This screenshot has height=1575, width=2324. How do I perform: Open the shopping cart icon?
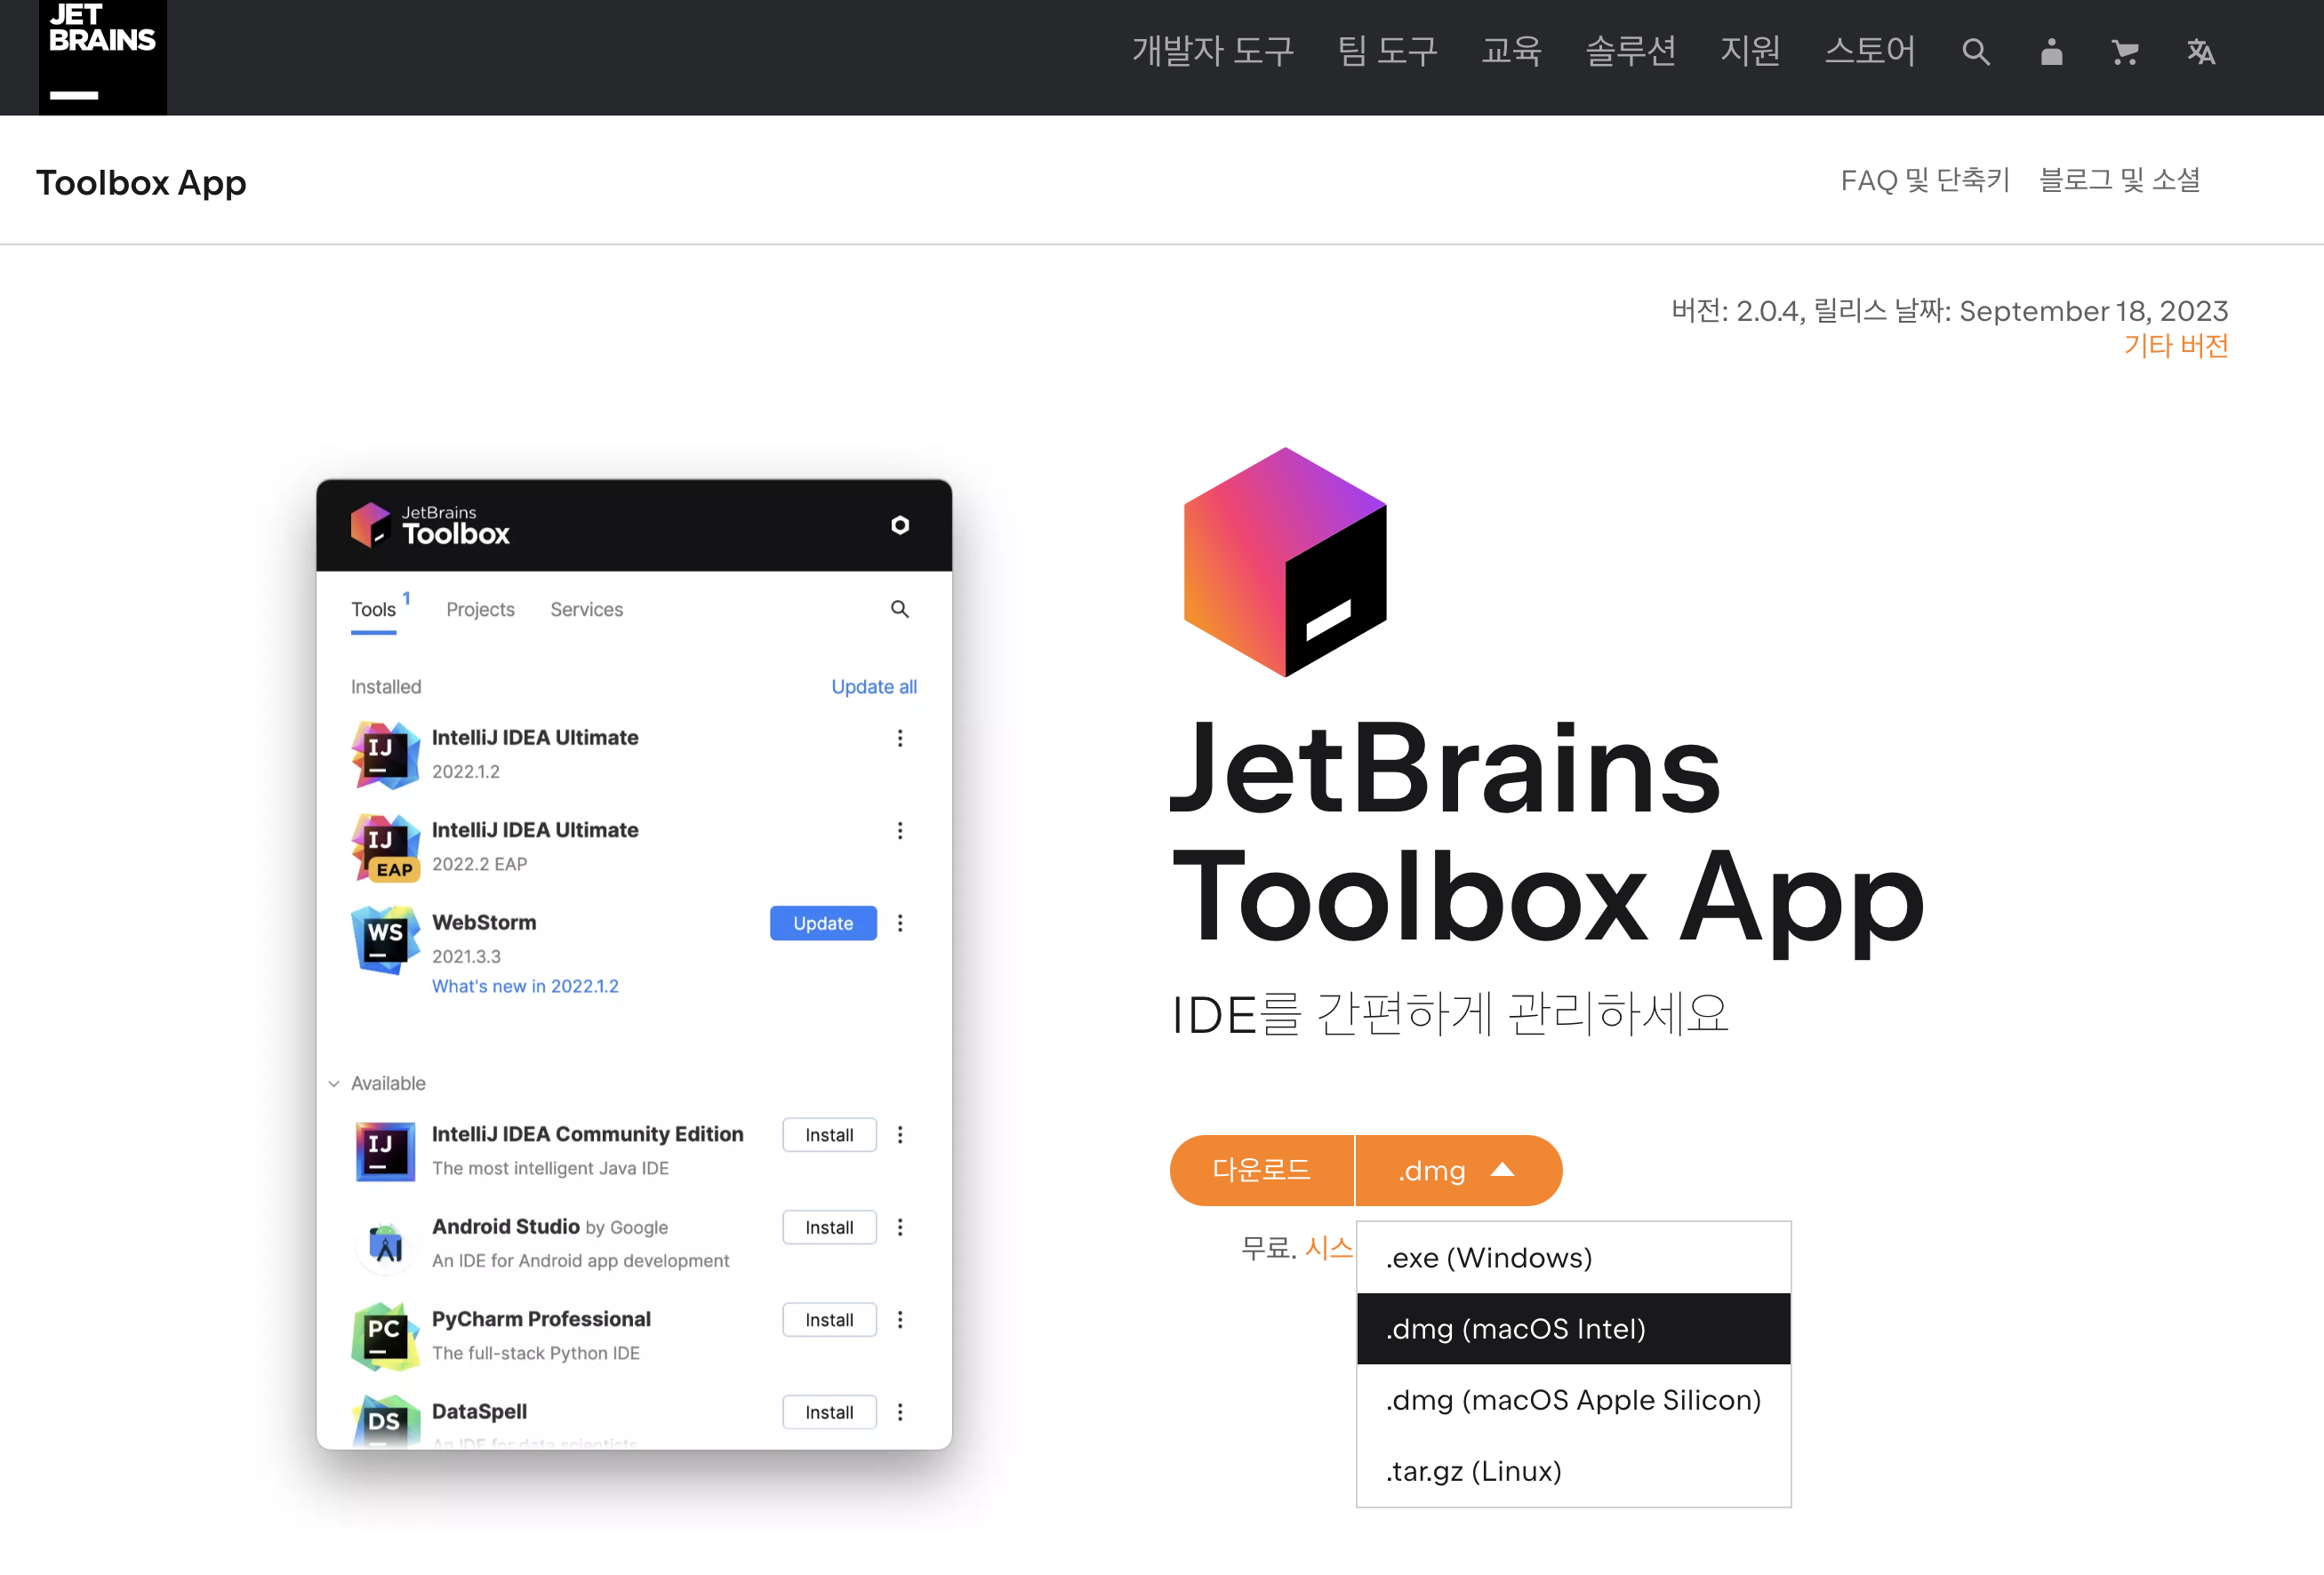2125,52
